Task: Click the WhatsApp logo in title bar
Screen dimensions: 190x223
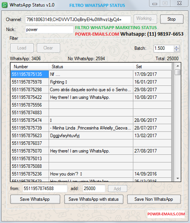Action: tap(5, 5)
